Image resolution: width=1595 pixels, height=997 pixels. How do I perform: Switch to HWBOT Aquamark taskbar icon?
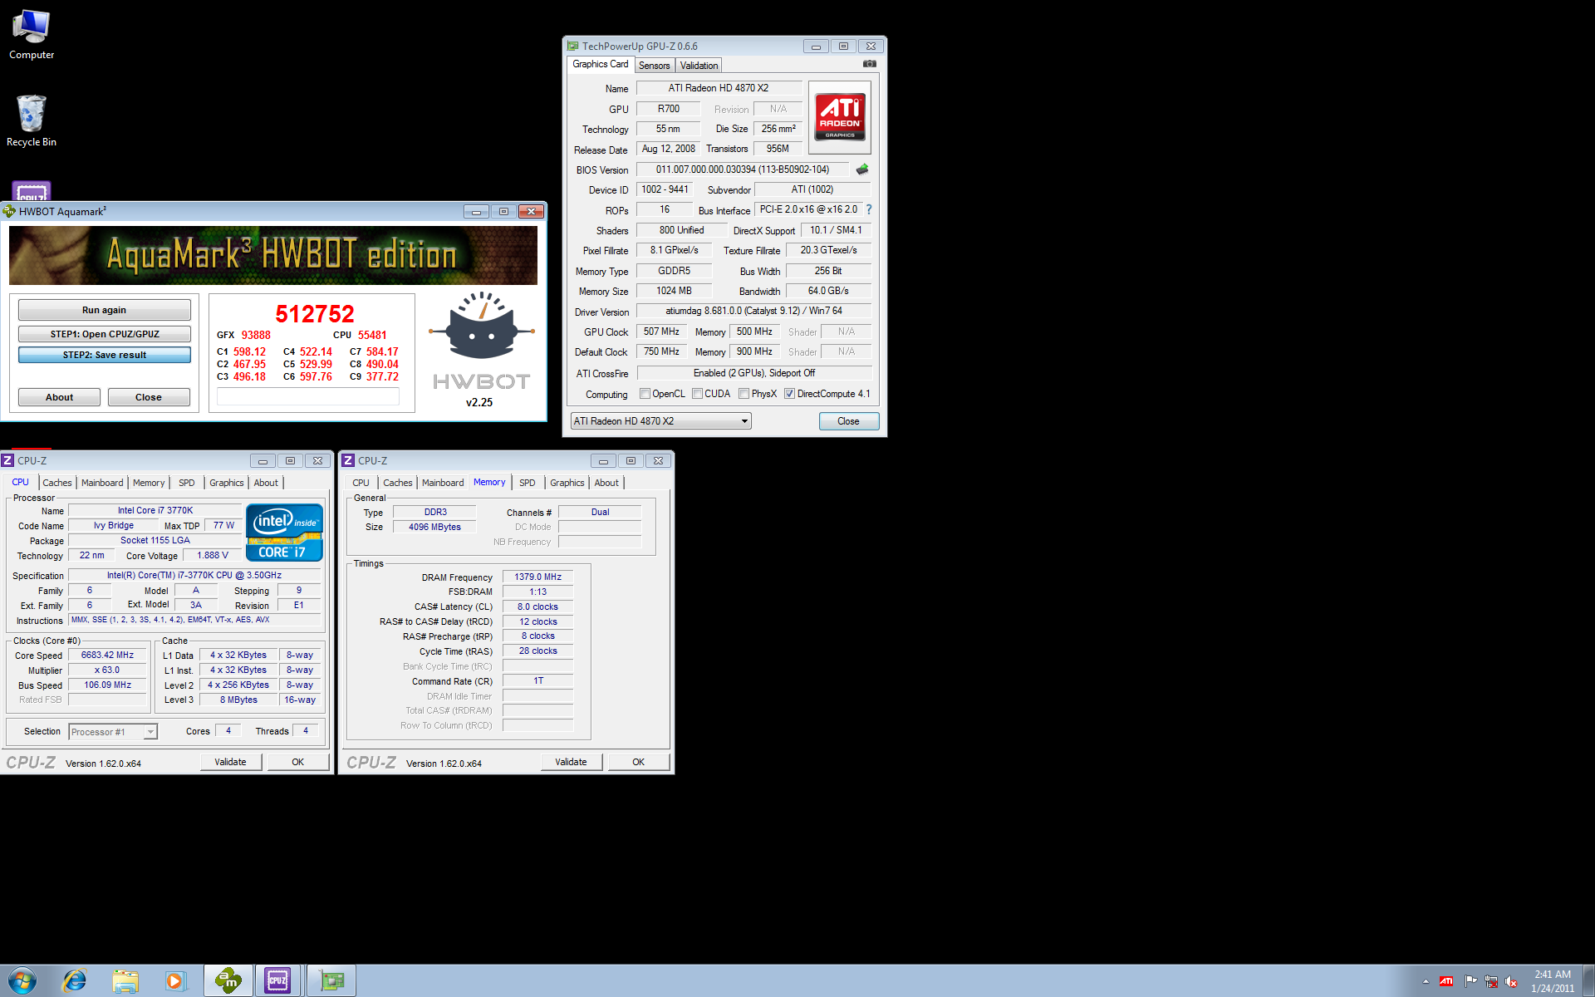228,981
